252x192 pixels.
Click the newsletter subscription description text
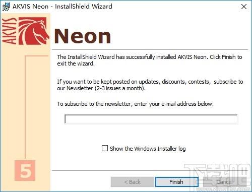[x=150, y=85]
